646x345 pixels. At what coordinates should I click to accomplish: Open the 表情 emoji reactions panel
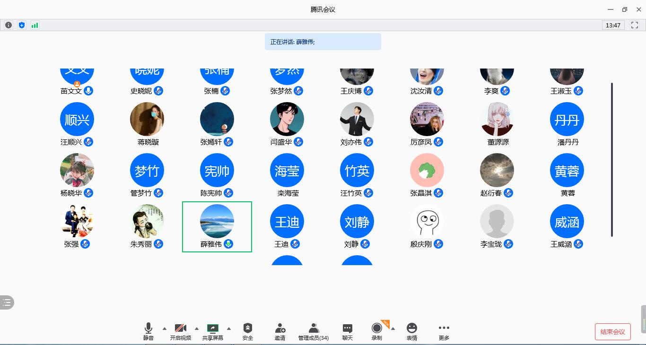click(x=411, y=328)
